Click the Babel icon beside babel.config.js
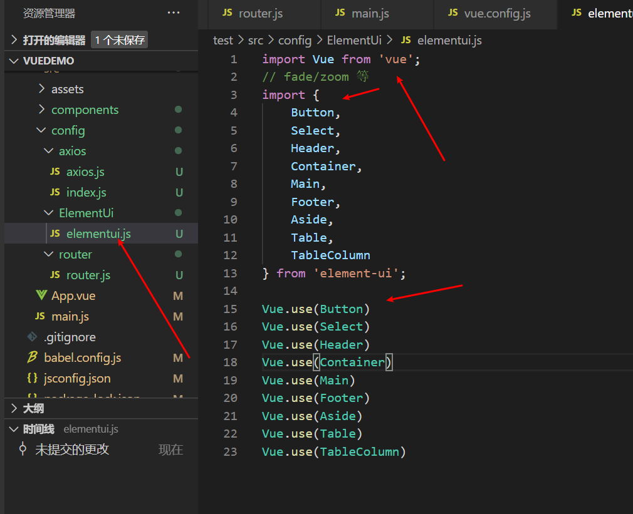Screen dimensions: 633x514 [x=33, y=357]
